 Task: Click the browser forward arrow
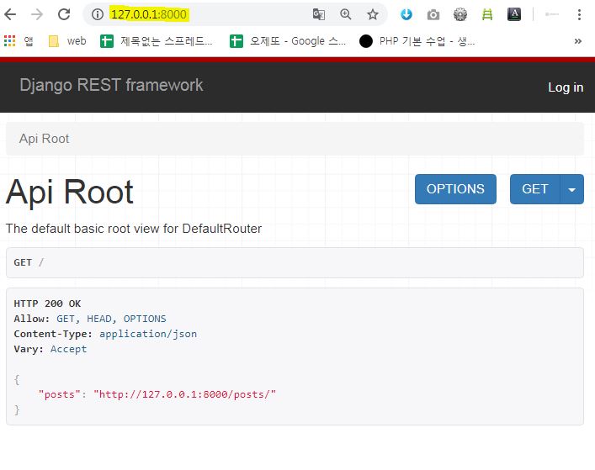[37, 14]
